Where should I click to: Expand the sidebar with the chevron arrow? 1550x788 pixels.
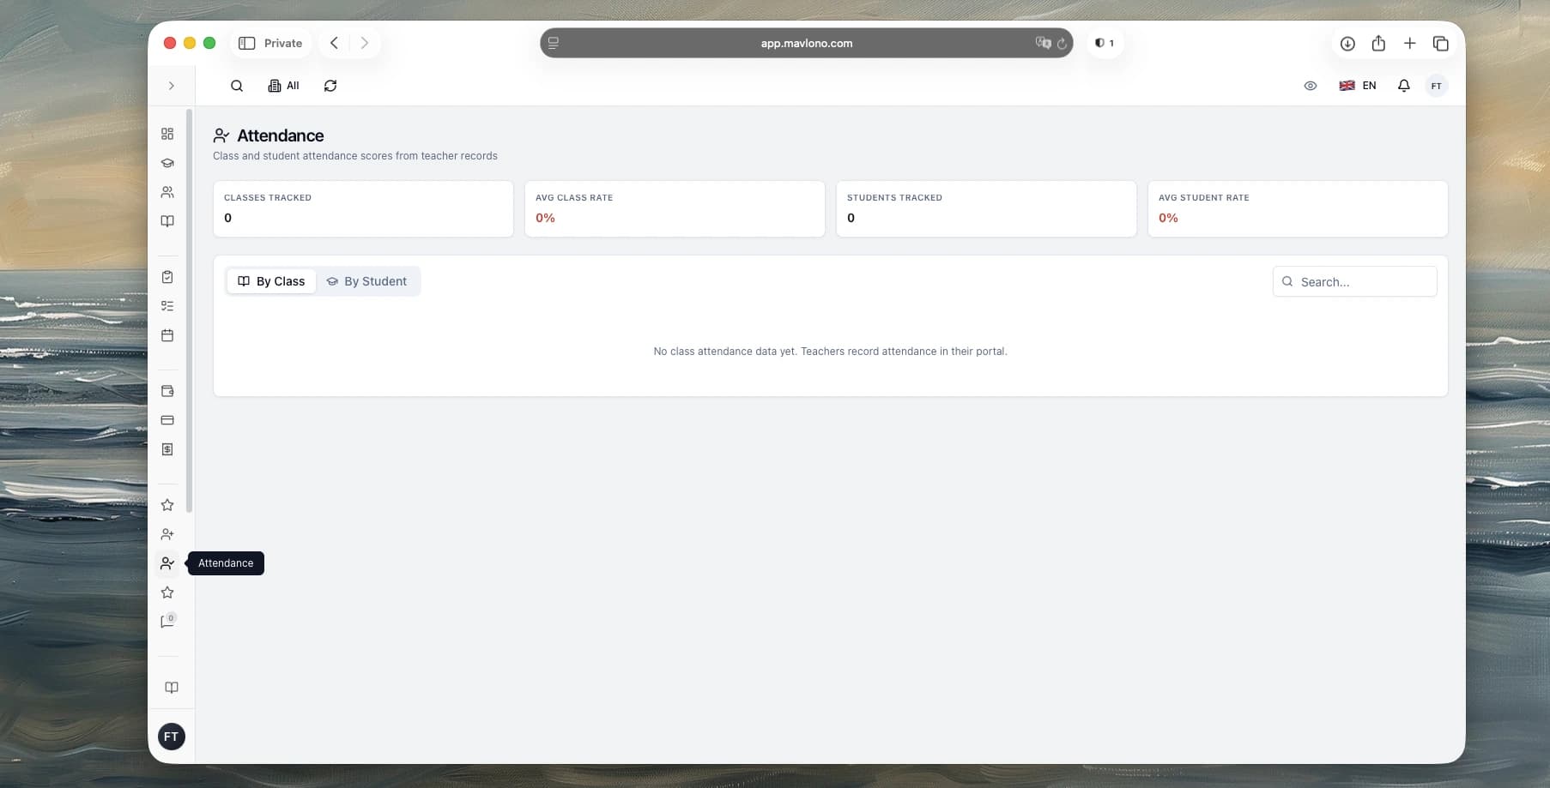pos(171,86)
